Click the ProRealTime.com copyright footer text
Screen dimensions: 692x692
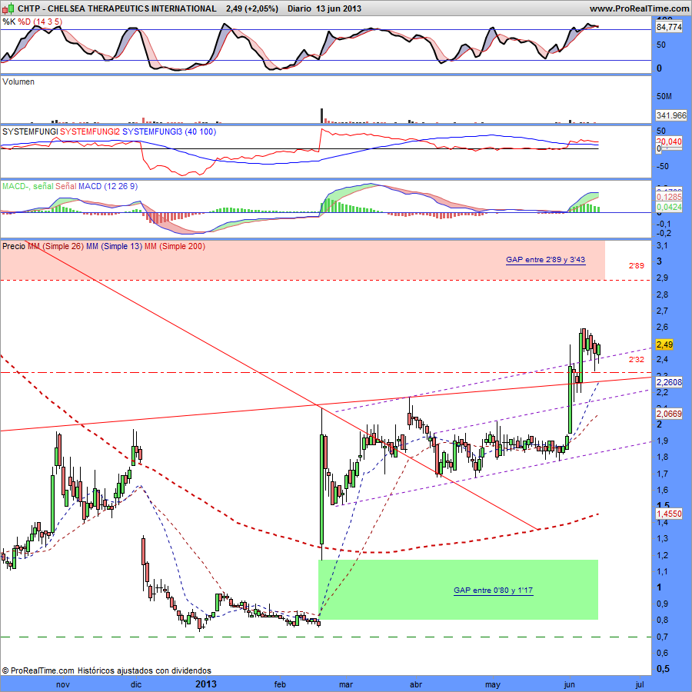(106, 670)
